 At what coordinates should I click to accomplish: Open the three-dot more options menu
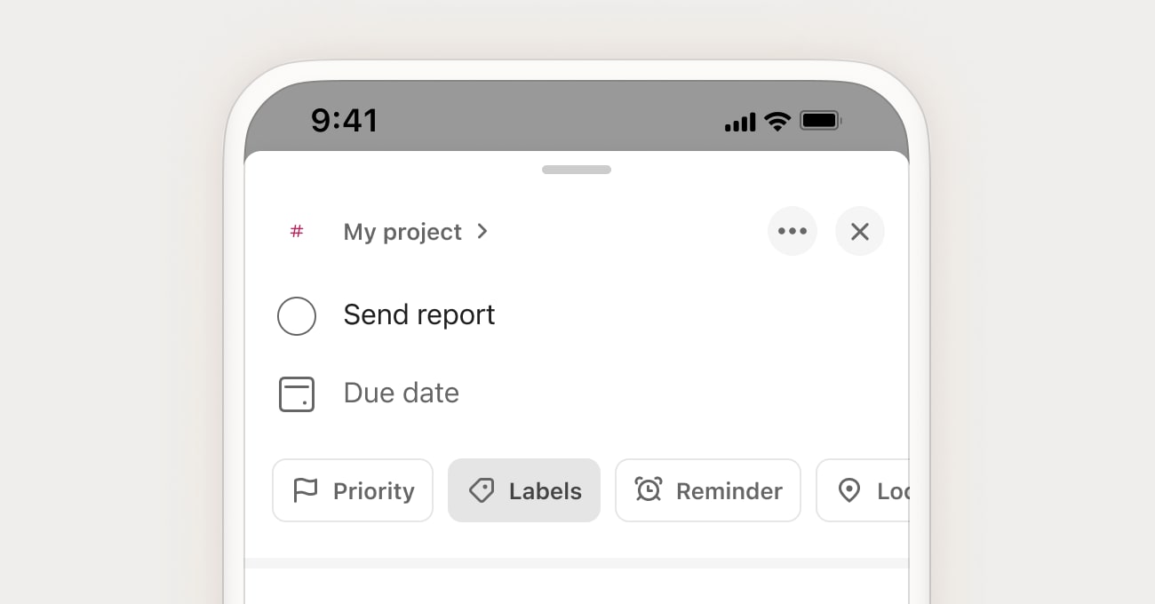(x=793, y=231)
